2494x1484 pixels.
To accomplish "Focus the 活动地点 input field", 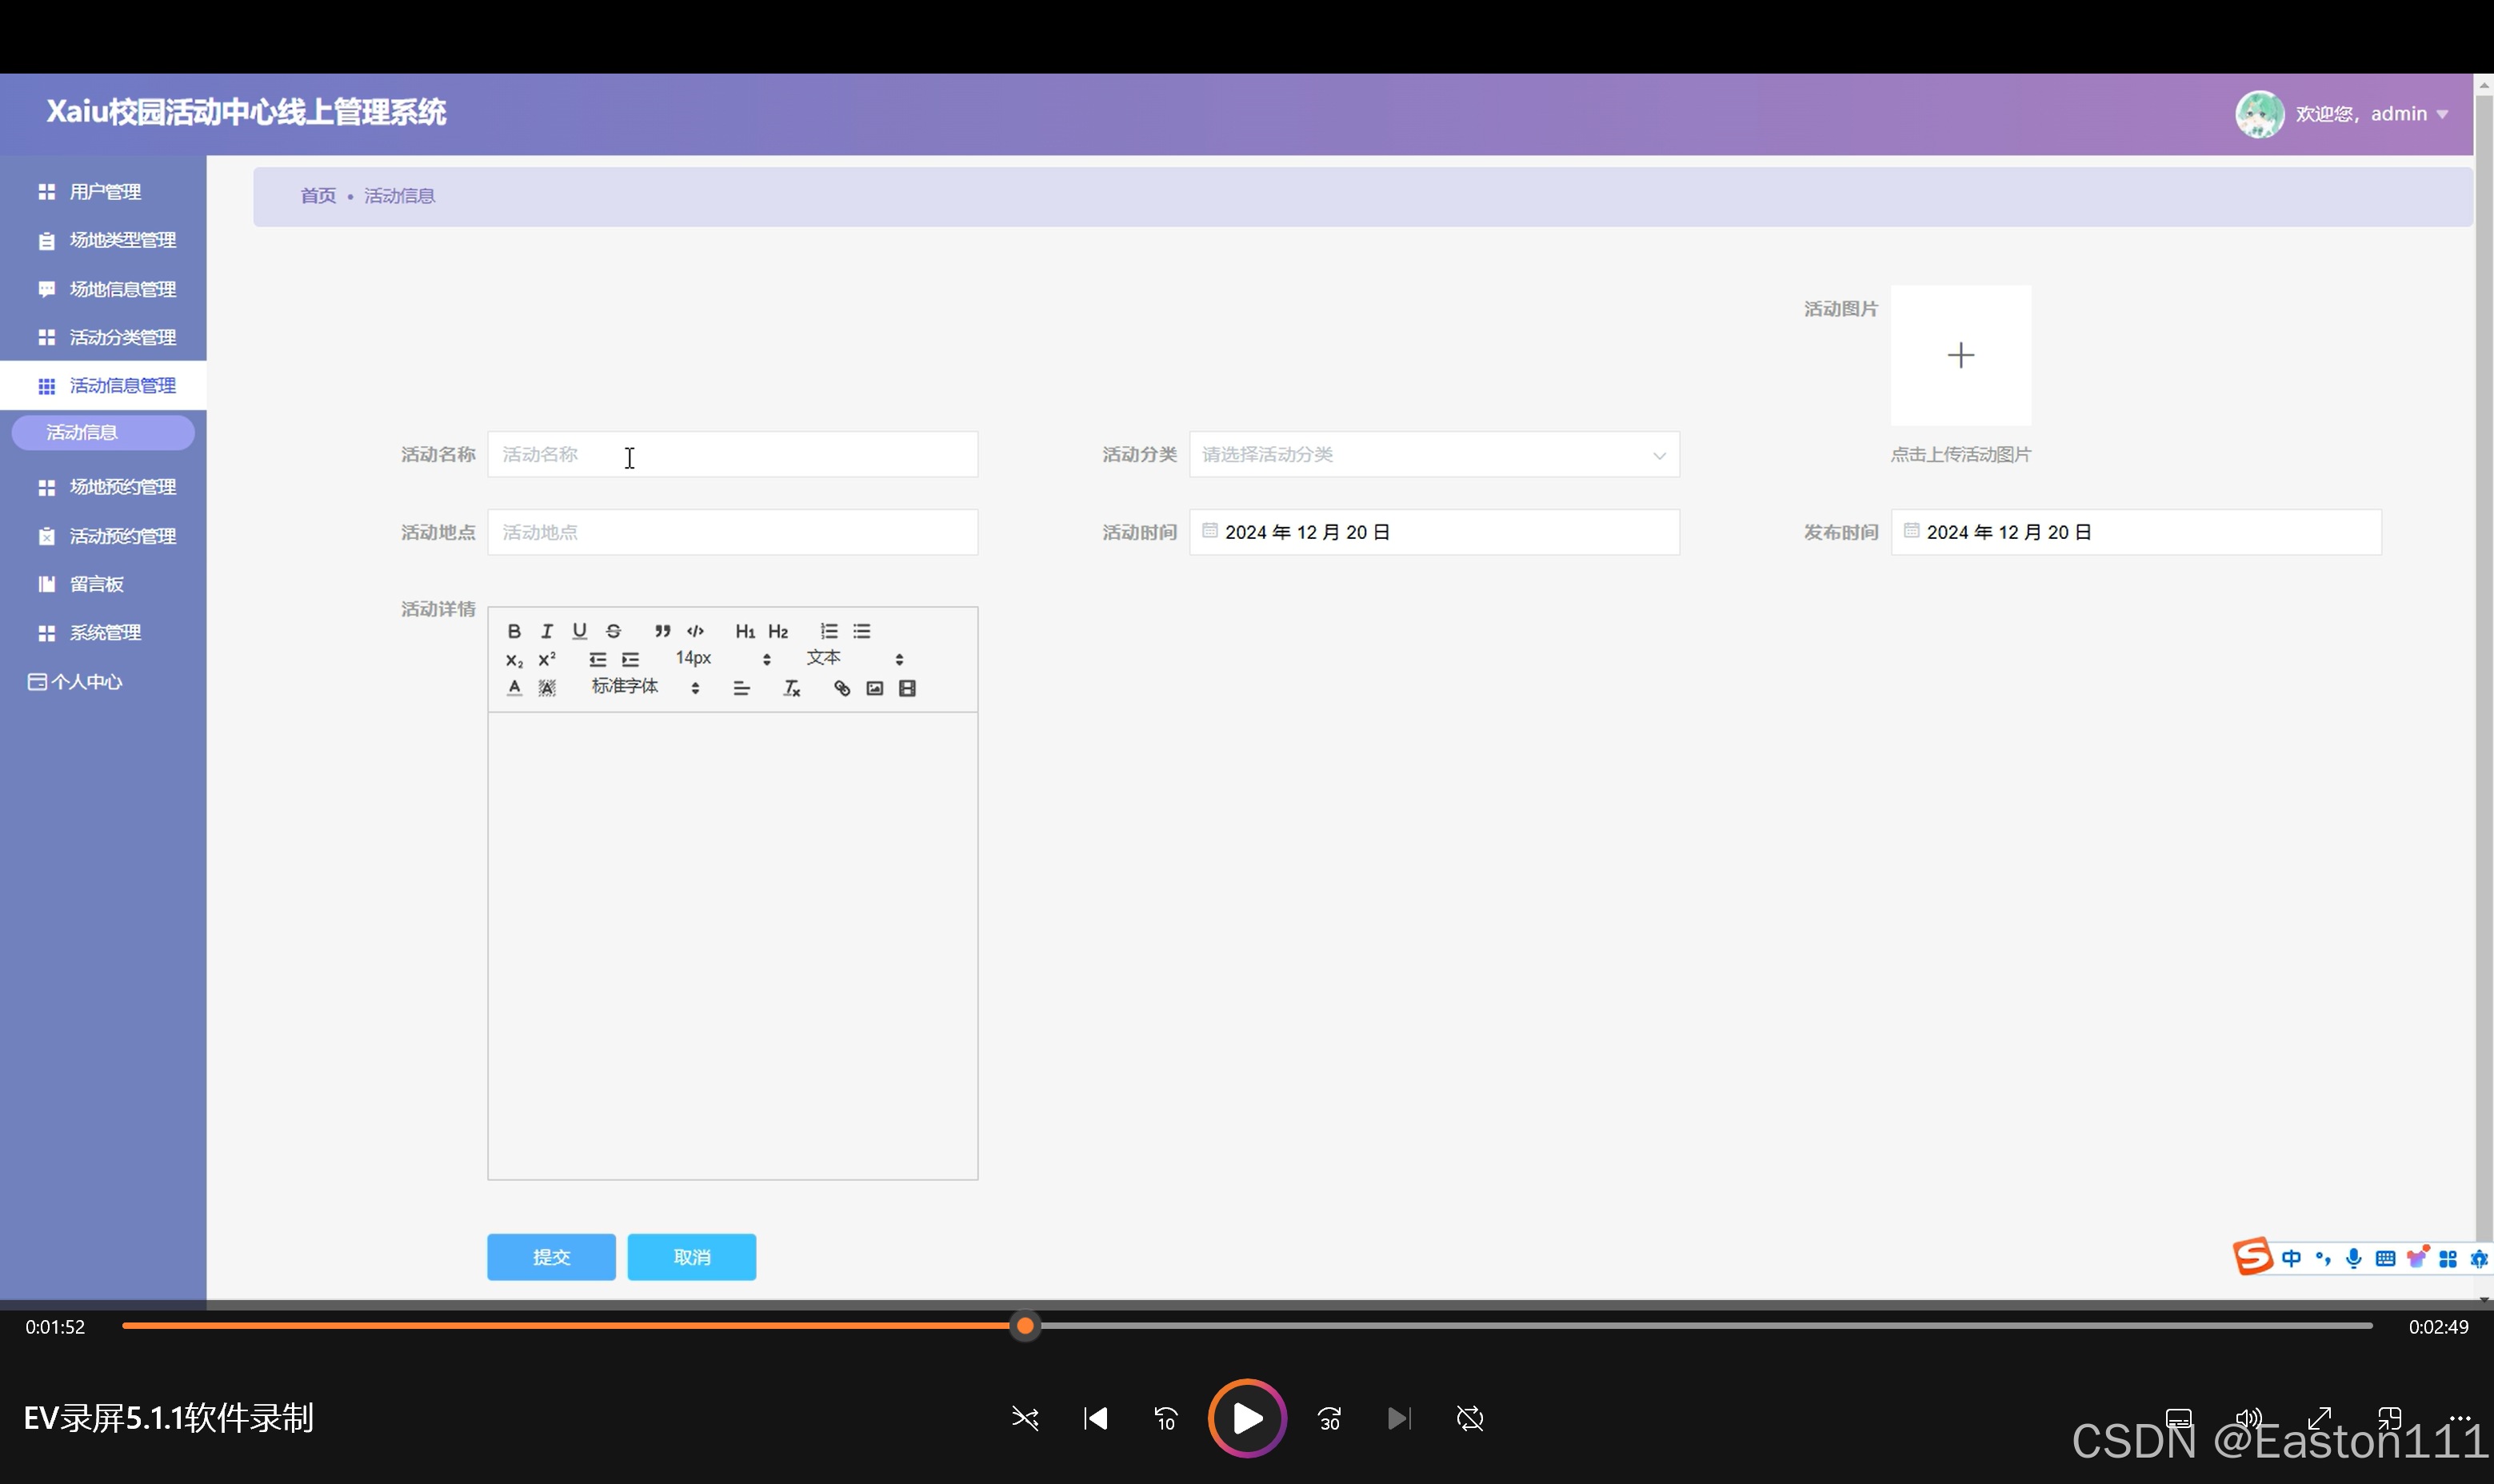I will coord(733,533).
